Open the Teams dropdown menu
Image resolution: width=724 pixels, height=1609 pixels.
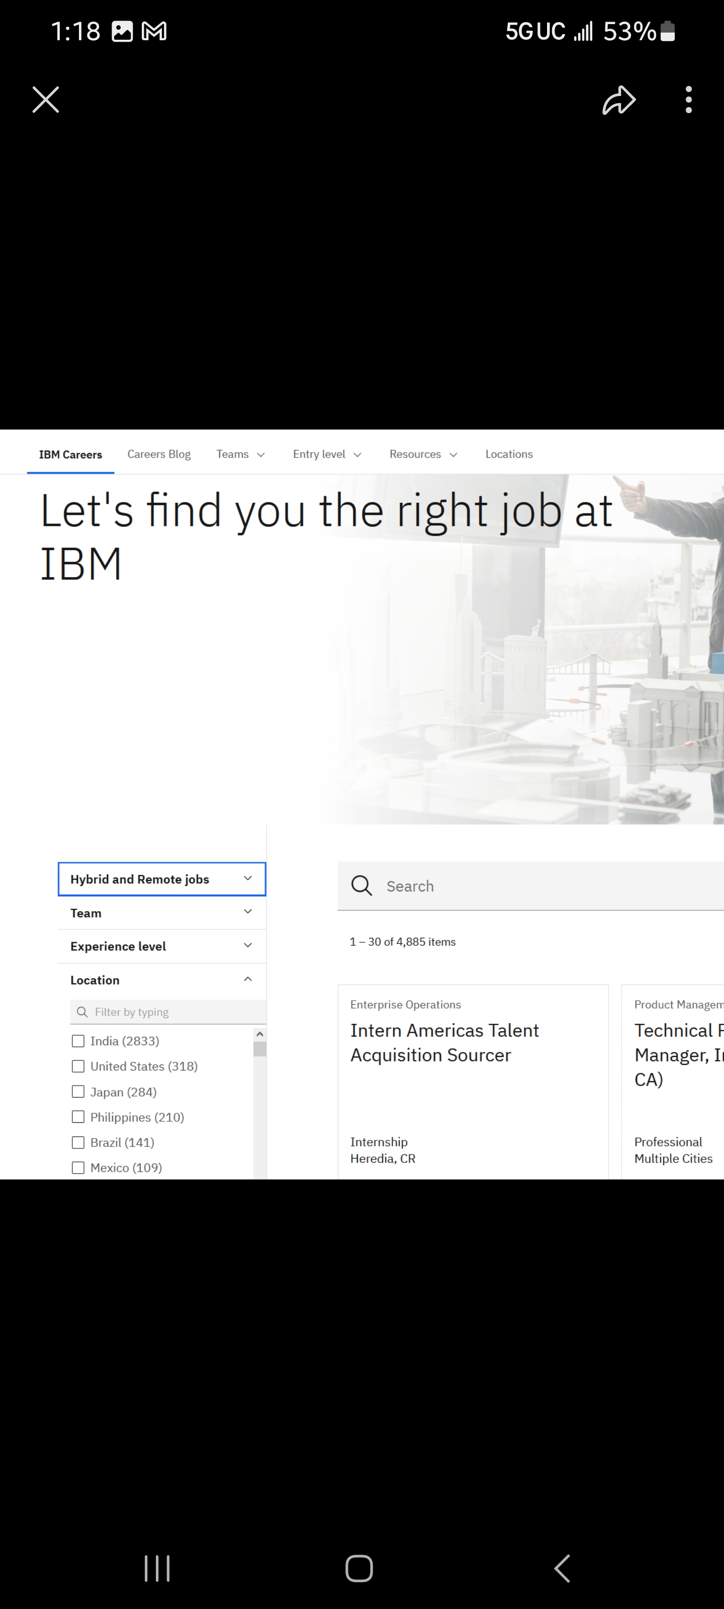coord(240,454)
